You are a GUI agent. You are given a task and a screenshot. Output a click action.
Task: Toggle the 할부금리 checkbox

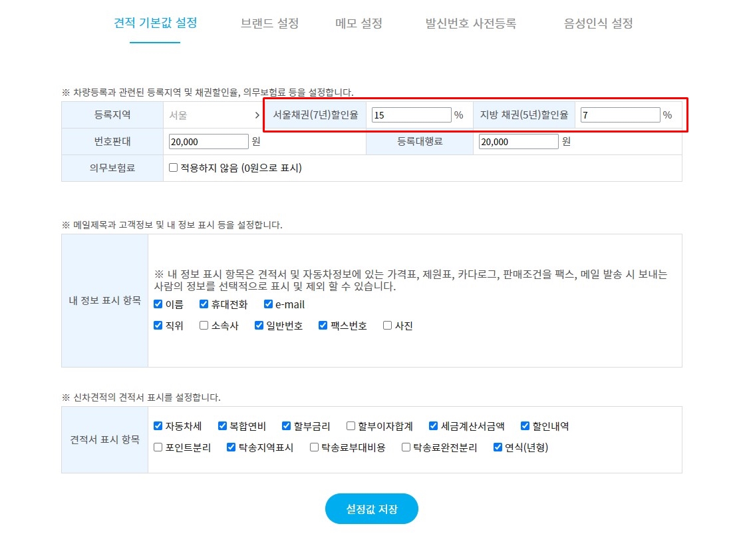coord(286,425)
